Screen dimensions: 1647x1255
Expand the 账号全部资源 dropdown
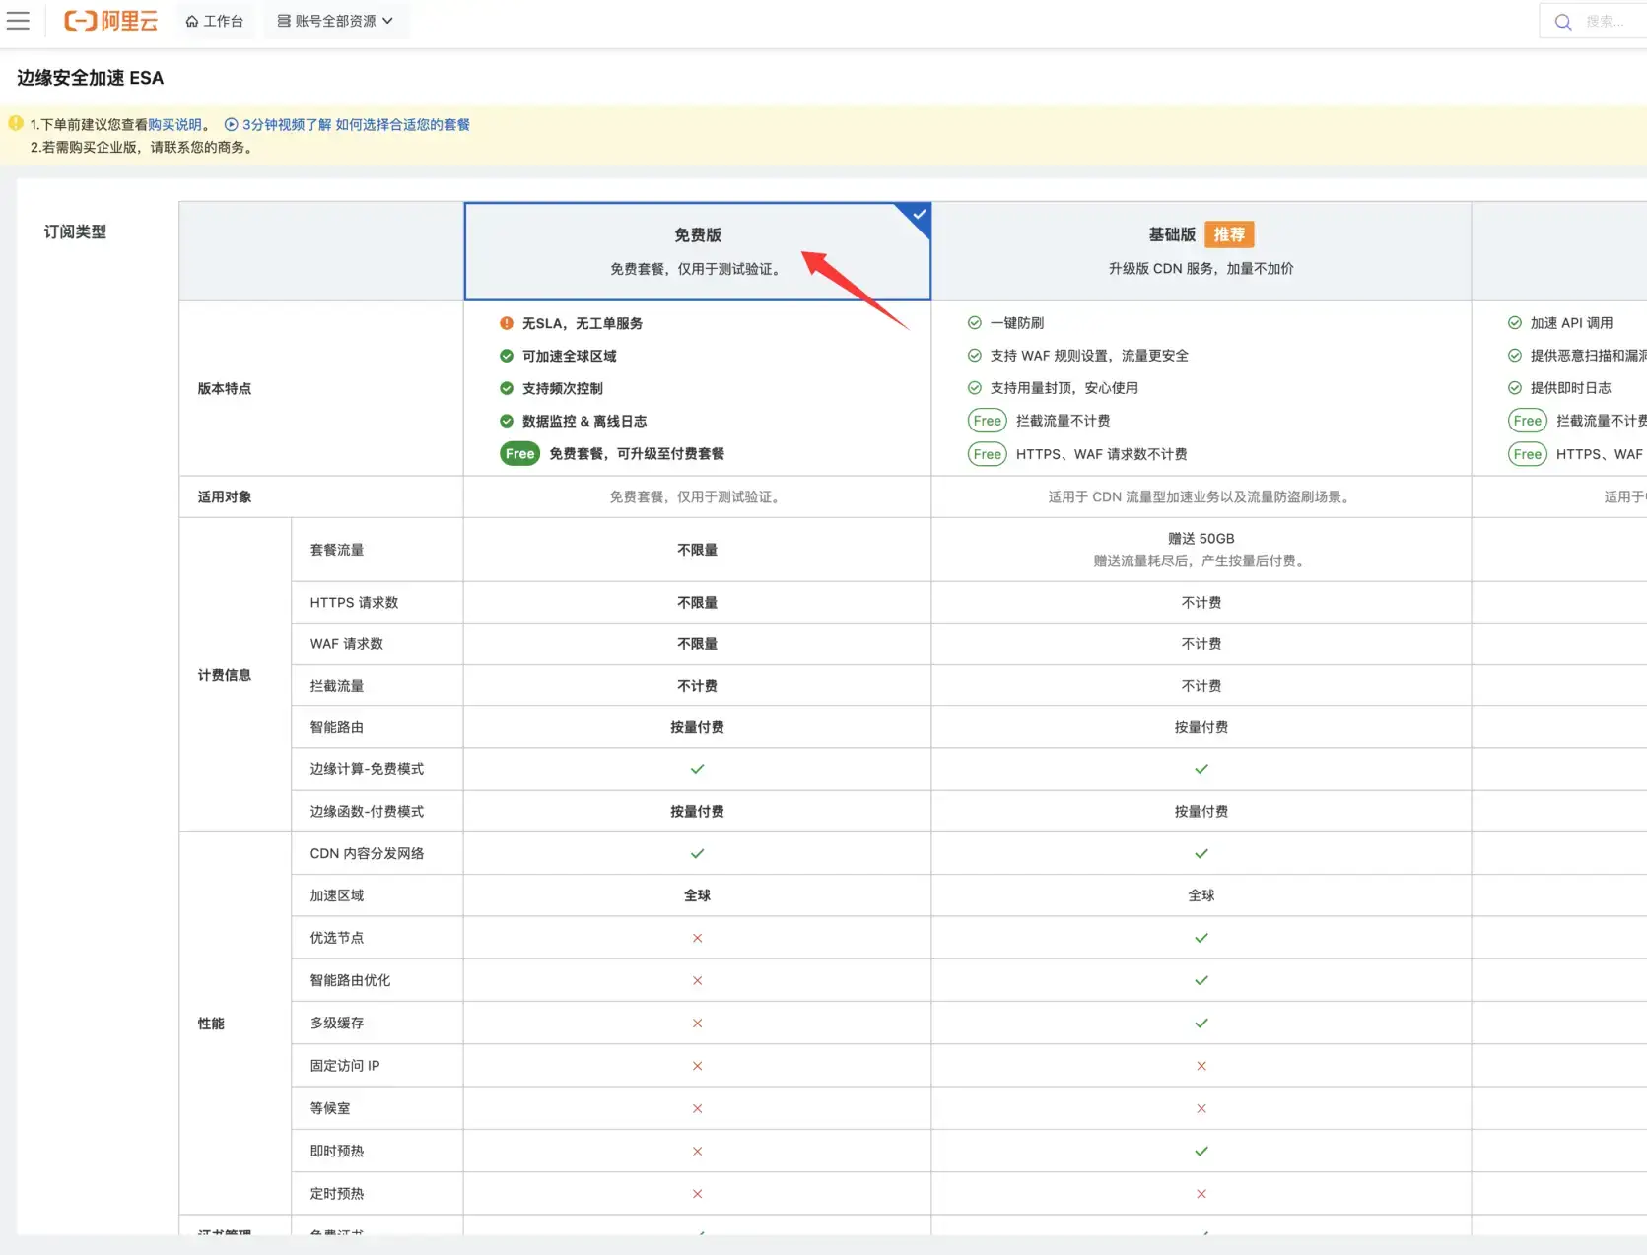(336, 21)
